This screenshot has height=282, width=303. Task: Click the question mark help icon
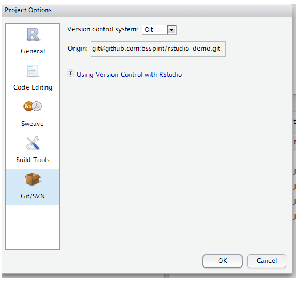coord(70,74)
